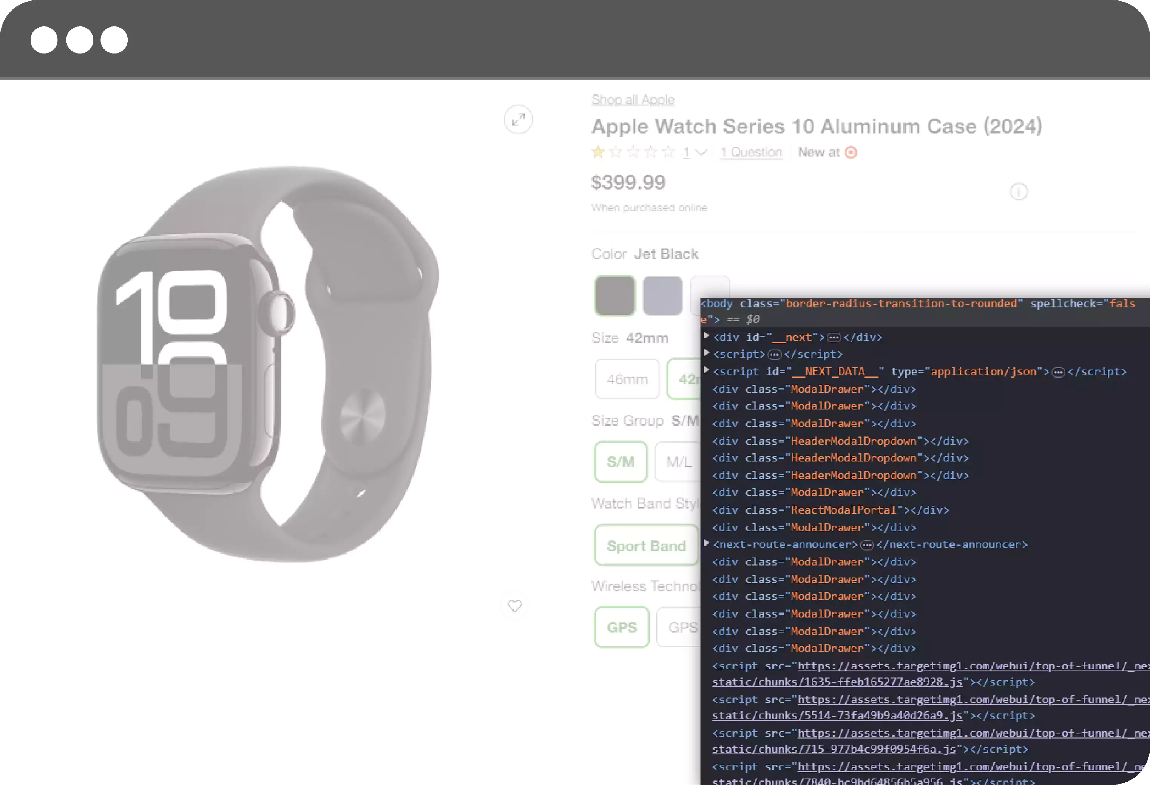The width and height of the screenshot is (1150, 785).
Task: Expand the first collapsed script node
Action: coord(707,353)
